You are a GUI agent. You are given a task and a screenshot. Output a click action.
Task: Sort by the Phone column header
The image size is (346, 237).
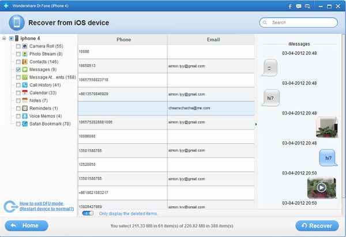(122, 40)
